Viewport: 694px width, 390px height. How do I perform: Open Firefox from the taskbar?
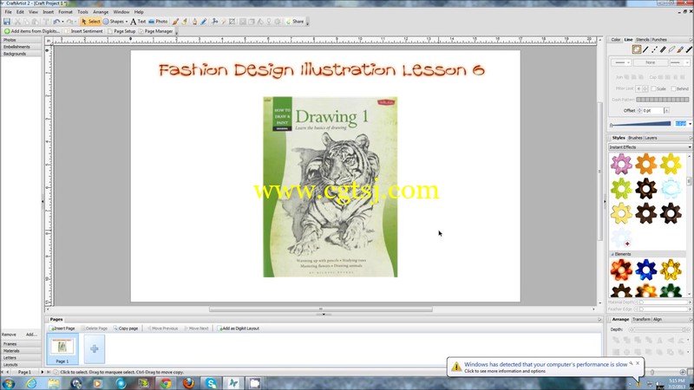point(188,383)
